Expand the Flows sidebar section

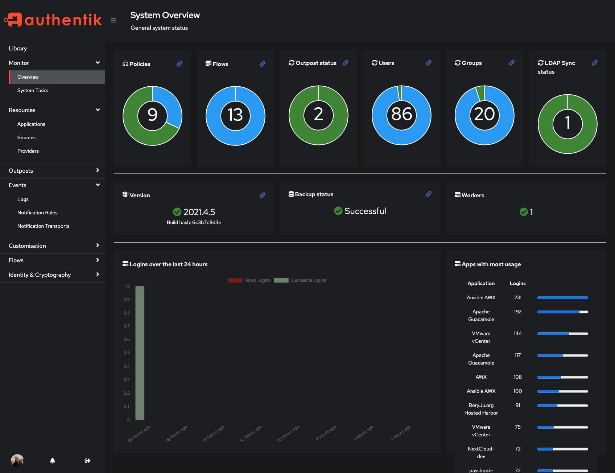(53, 260)
